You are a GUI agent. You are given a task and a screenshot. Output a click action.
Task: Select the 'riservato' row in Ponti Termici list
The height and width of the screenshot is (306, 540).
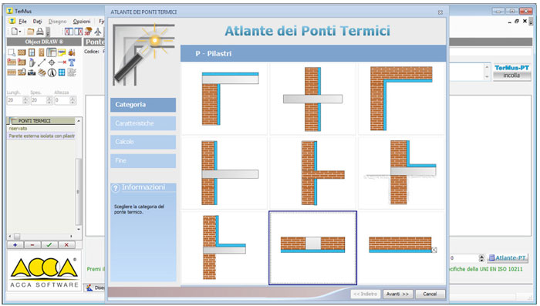tap(41, 129)
